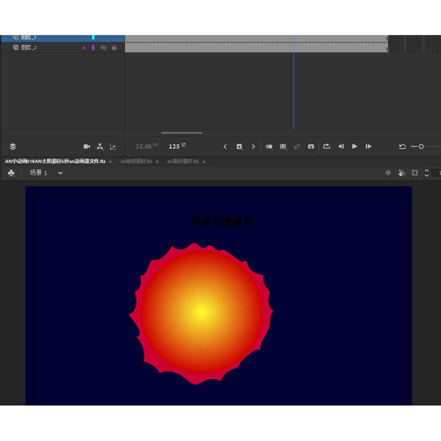Insert keyframe button in timeline controls
The image size is (441, 441).
pos(239,146)
